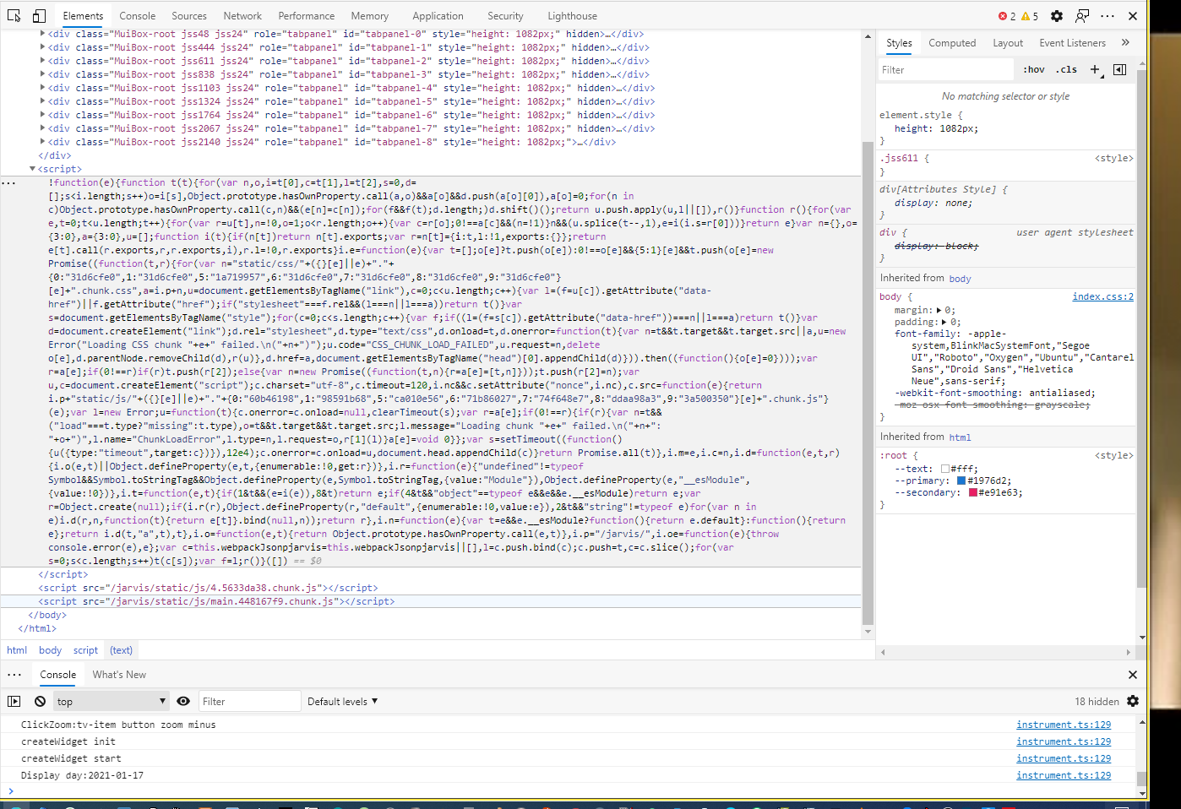Open the Default levels dropdown
Image resolution: width=1181 pixels, height=809 pixels.
(x=342, y=702)
